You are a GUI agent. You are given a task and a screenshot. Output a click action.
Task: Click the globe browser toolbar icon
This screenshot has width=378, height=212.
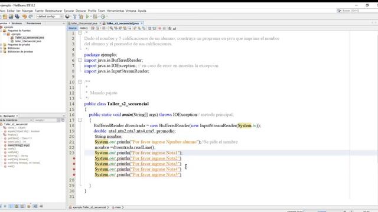coord(67,16)
